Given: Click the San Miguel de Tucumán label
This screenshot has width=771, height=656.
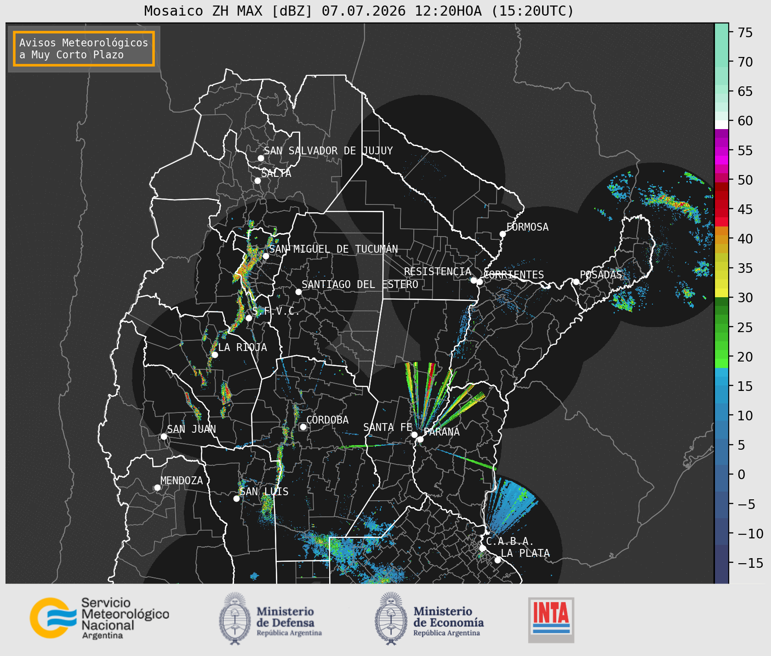Looking at the screenshot, I should click(x=333, y=249).
